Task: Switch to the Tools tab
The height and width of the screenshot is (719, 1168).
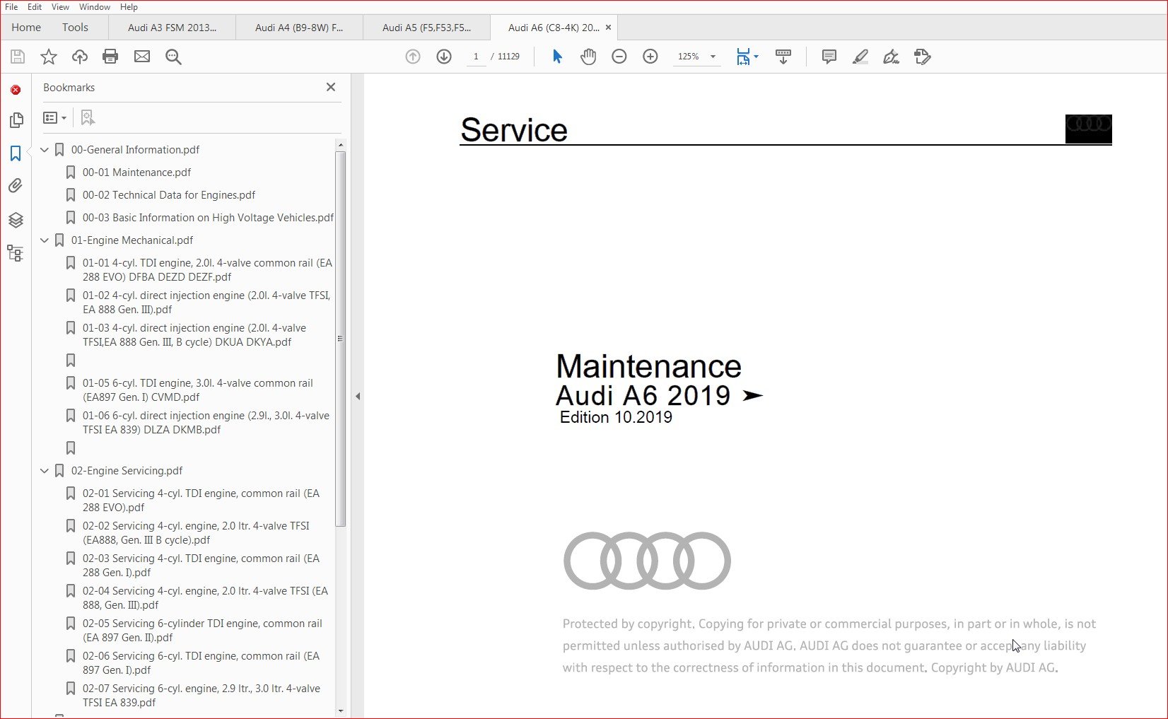Action: (x=75, y=28)
